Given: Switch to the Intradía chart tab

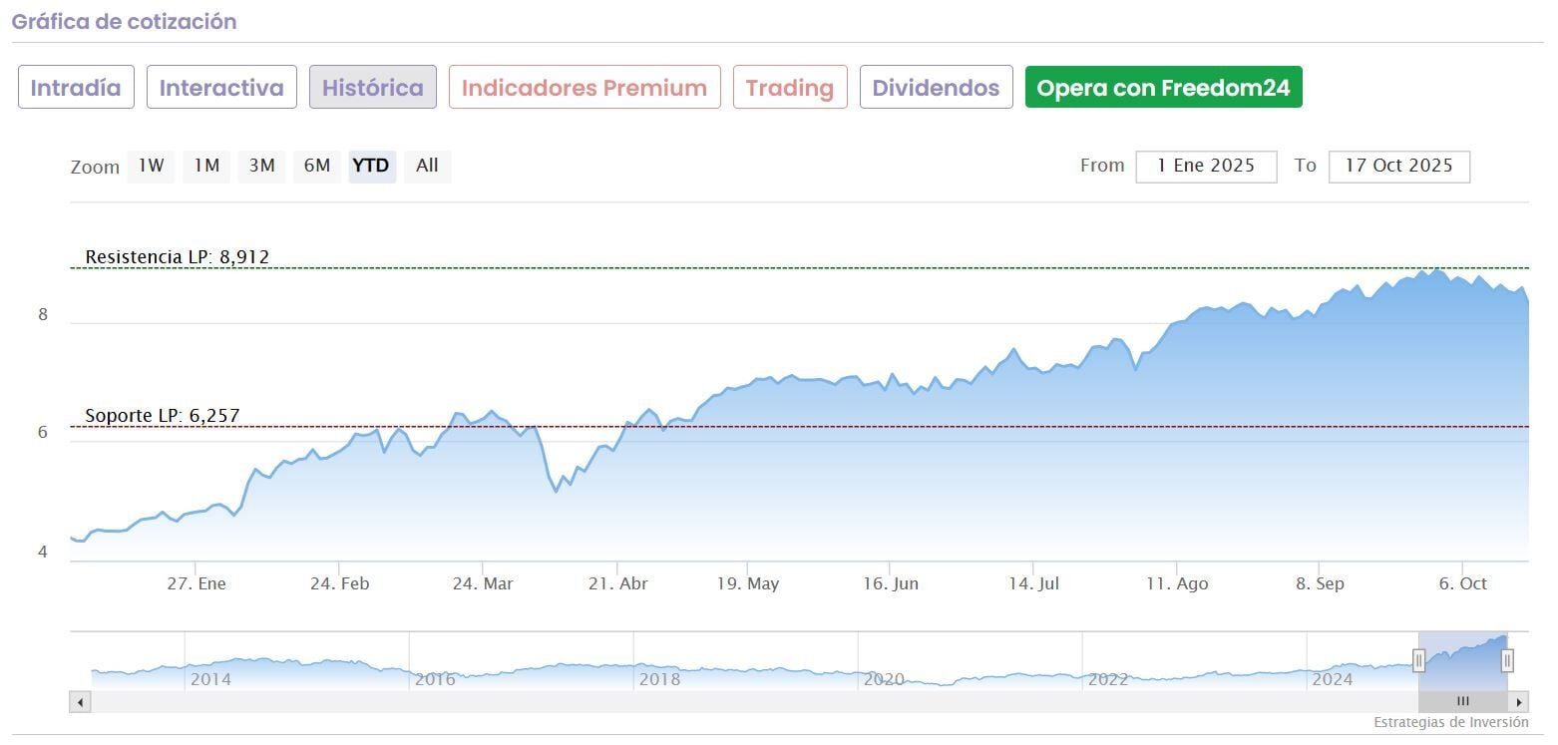Looking at the screenshot, I should click(76, 88).
